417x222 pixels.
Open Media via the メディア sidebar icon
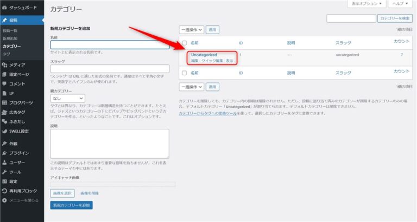(x=5, y=64)
